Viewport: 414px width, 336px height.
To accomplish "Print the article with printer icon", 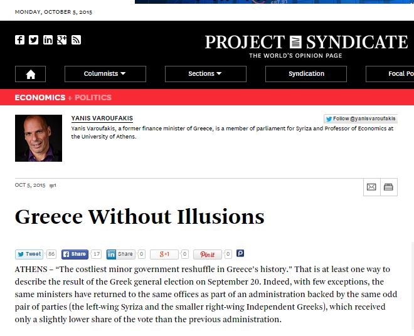I will (389, 187).
